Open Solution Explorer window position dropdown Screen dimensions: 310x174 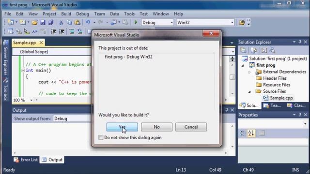[294, 42]
